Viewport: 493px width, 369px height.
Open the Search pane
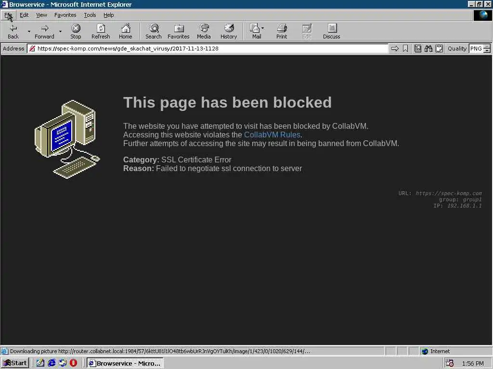154,31
